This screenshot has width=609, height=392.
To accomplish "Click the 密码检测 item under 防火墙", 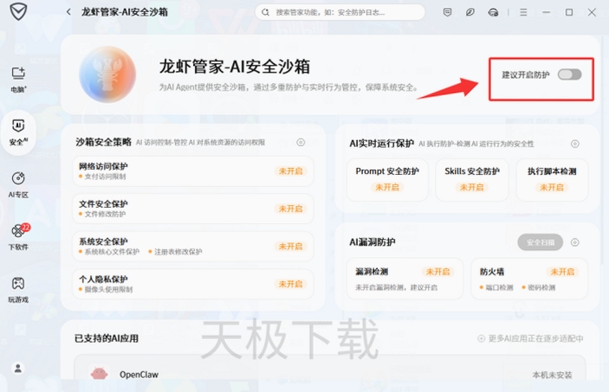I will [x=541, y=287].
